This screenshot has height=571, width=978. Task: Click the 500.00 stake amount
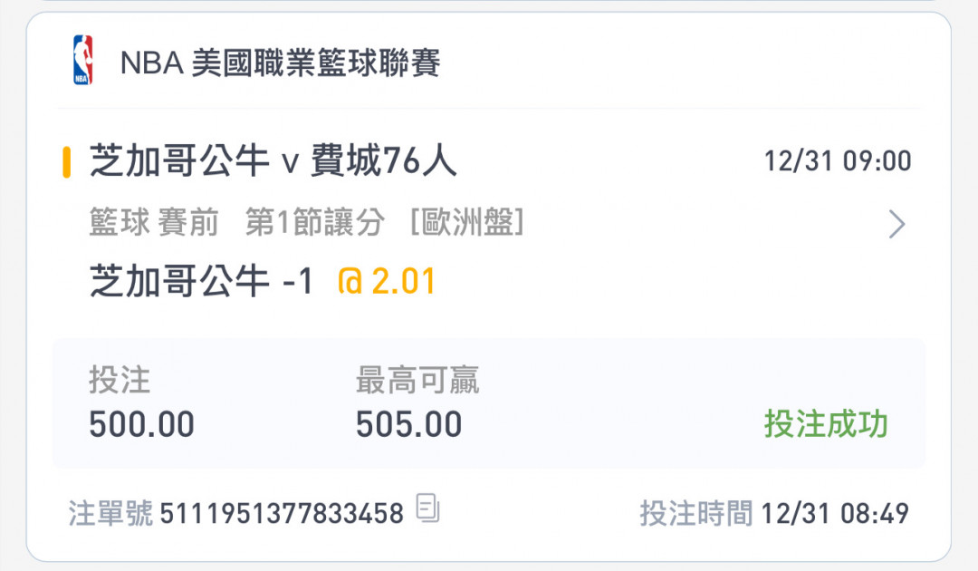[141, 424]
